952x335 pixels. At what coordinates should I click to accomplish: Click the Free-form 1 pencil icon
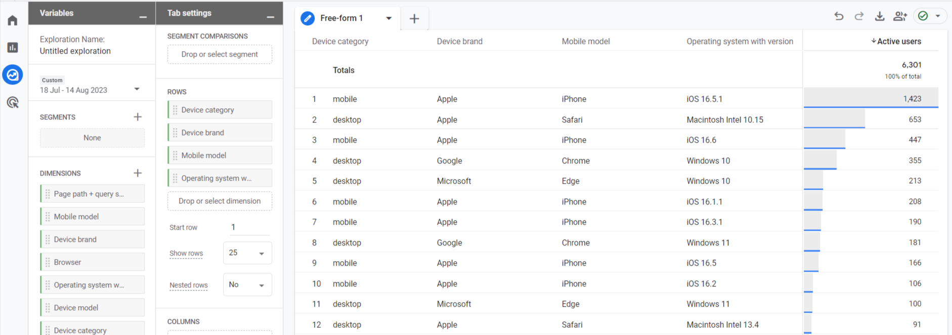[308, 18]
